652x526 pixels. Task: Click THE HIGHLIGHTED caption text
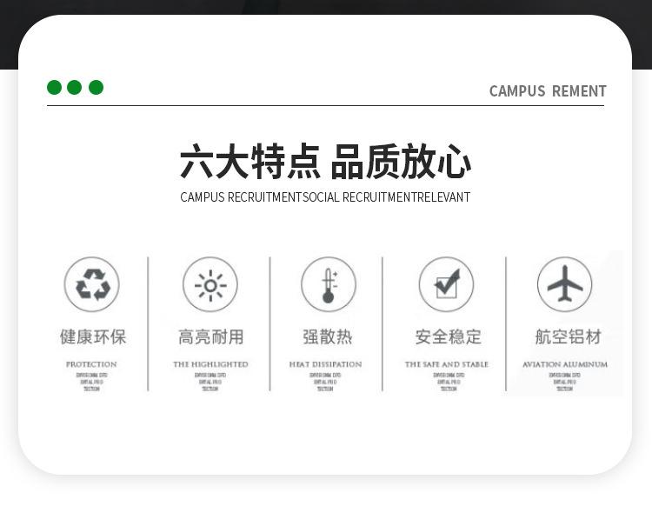(x=210, y=364)
